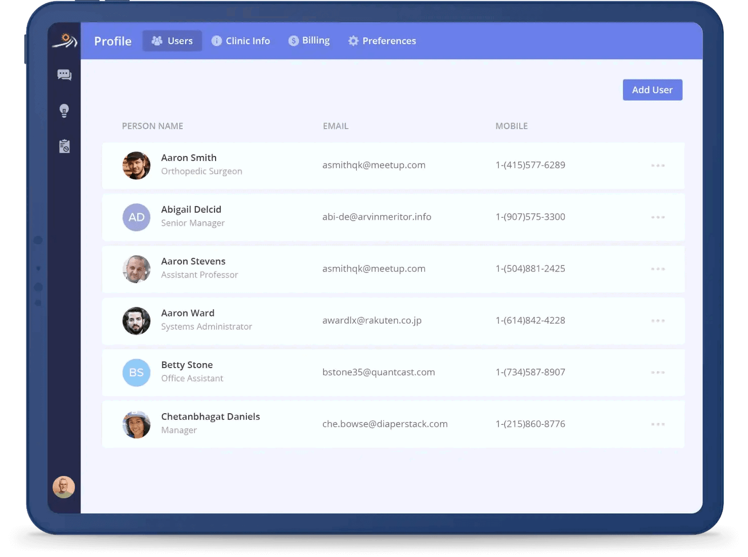Screen dimensions: 748x557
Task: Select the name Aaron Smith
Action: (x=189, y=158)
